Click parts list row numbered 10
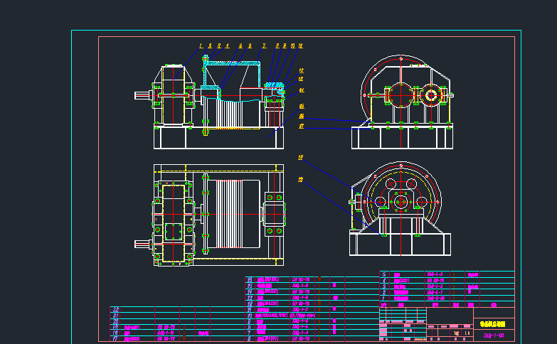557x344 pixels. (x=312, y=316)
